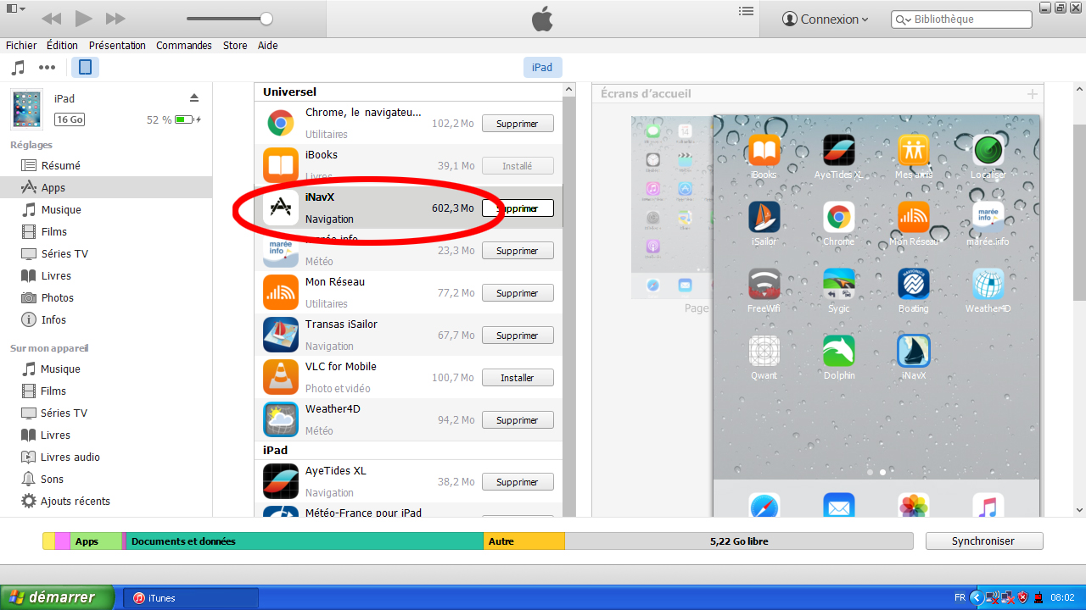The width and height of the screenshot is (1086, 610).
Task: Skip to the next track
Action: [x=115, y=19]
